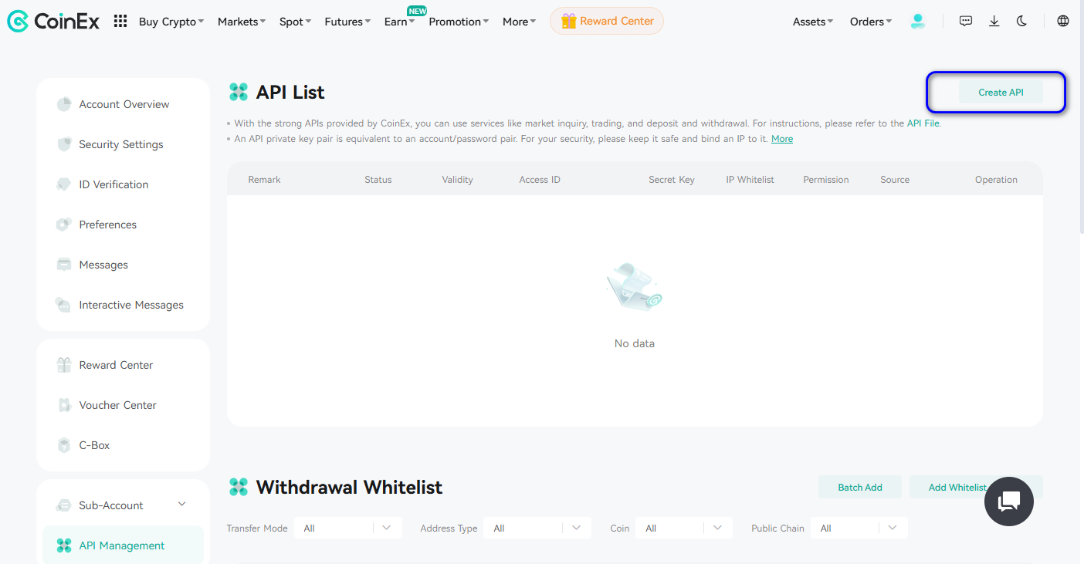Open the Futures menu
The image size is (1084, 564).
coord(347,22)
